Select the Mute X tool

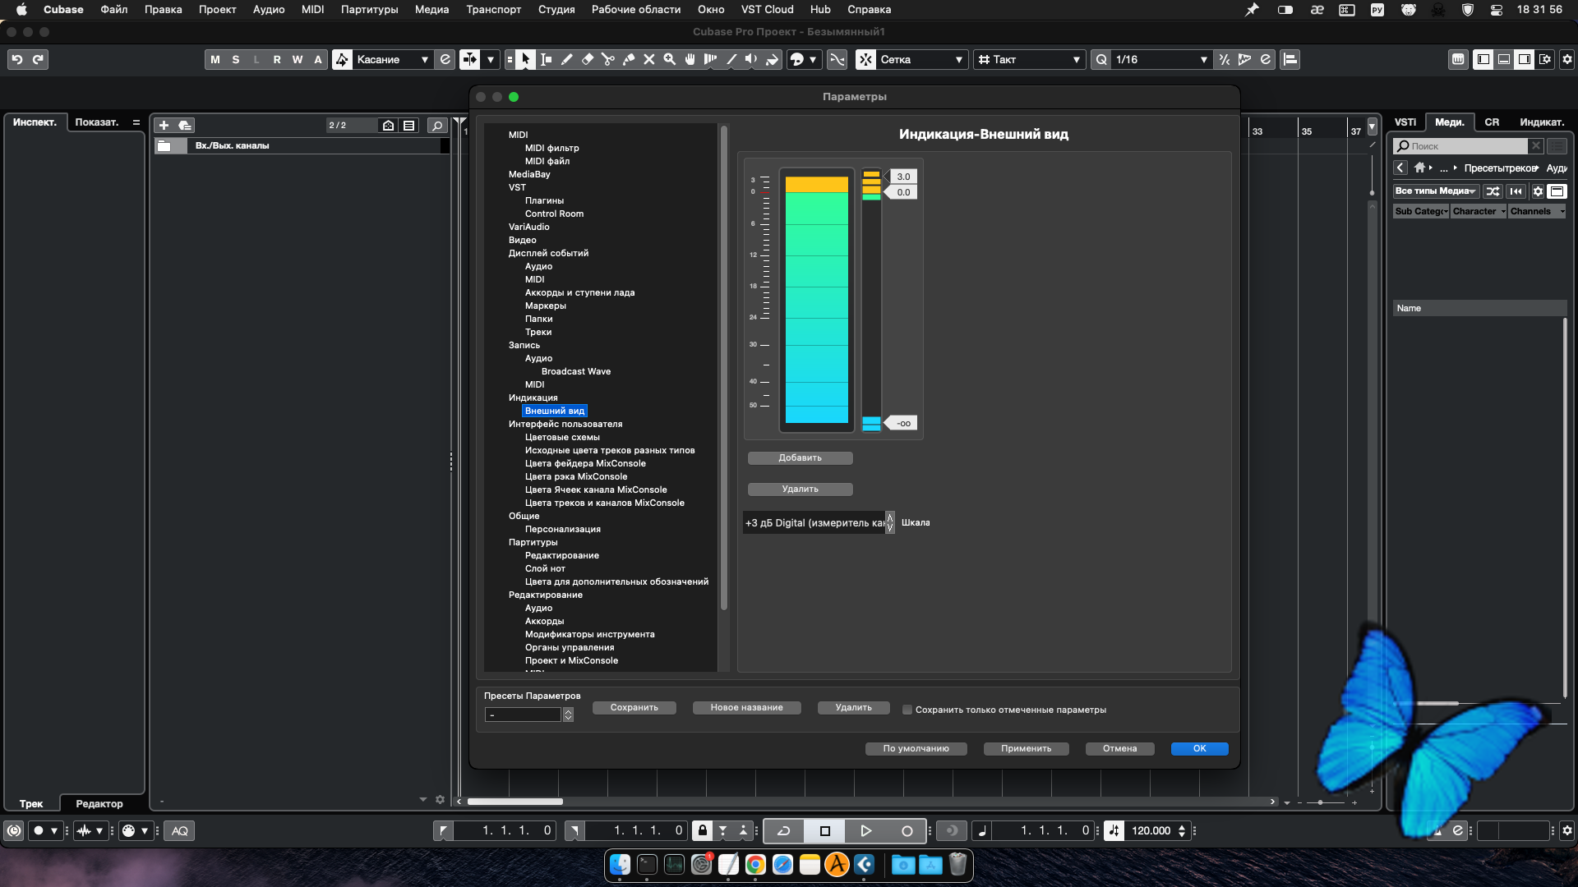(x=649, y=59)
